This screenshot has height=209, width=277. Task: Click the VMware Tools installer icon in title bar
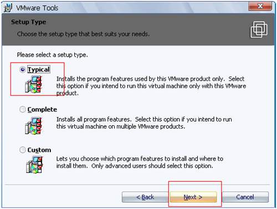[x=8, y=8]
